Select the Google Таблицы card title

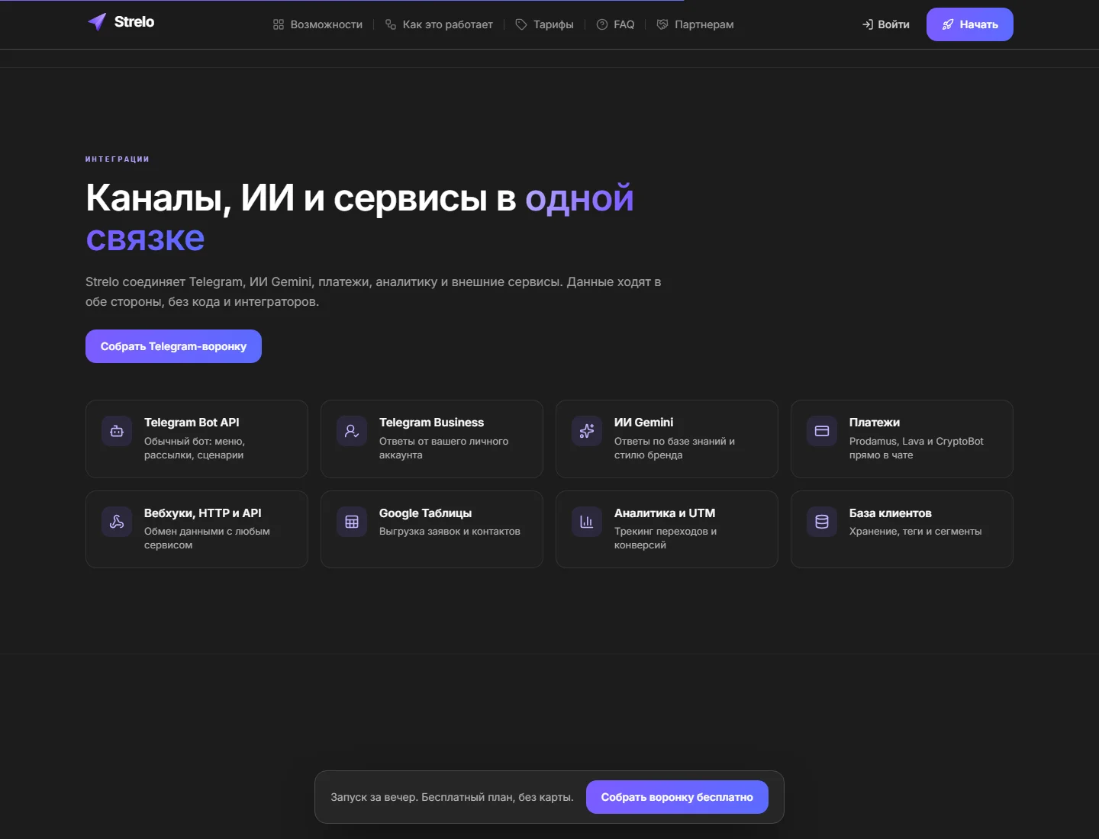click(x=425, y=513)
